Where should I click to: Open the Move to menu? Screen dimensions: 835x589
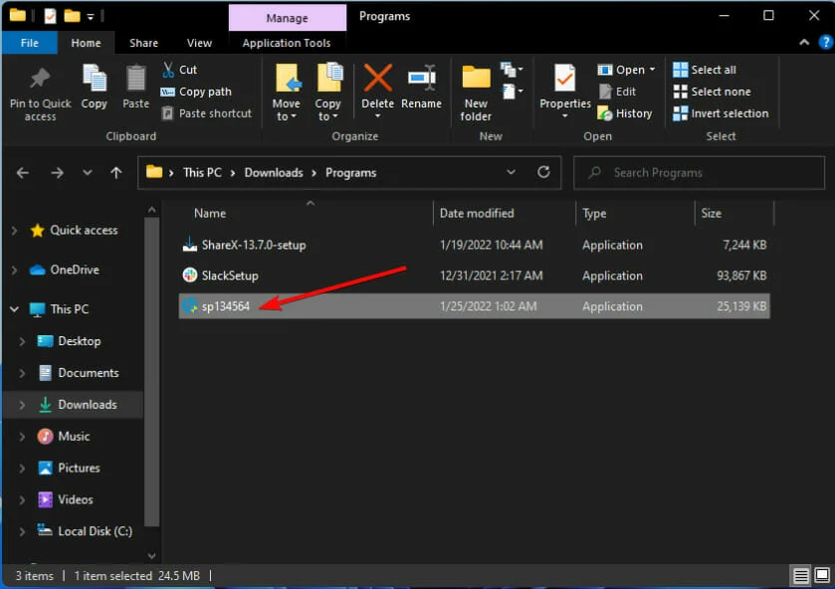pyautogui.click(x=287, y=93)
